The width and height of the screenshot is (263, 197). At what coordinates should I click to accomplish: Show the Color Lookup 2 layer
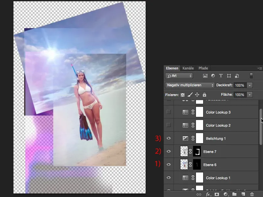[169, 125]
